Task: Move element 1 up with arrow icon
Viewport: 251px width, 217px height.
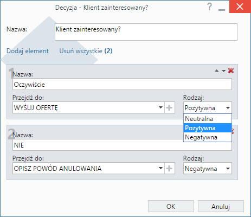Action: pyautogui.click(x=216, y=71)
